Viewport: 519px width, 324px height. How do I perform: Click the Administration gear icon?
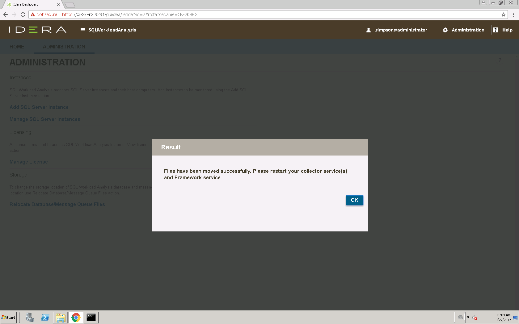445,30
